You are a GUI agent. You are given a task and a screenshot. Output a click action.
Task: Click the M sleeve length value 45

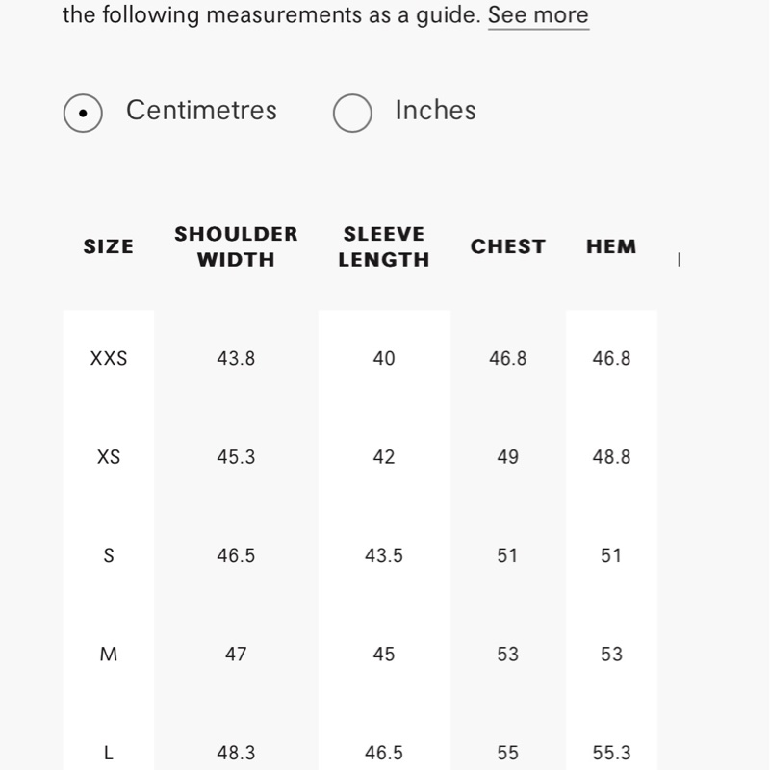pyautogui.click(x=384, y=654)
